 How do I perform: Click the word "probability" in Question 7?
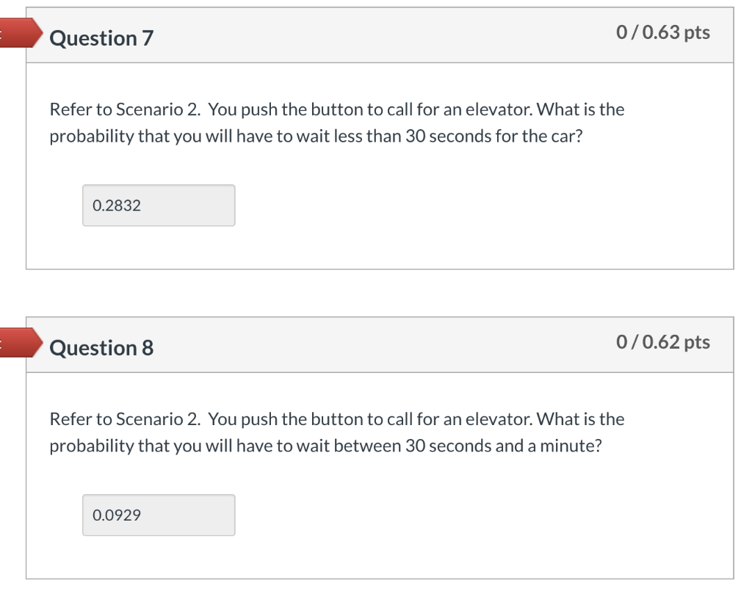coord(91,138)
